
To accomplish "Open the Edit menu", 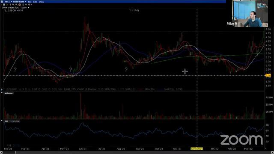I will [x=35, y=2].
